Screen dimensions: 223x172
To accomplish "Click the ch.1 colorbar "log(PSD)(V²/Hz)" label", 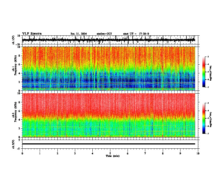I will point(211,73).
